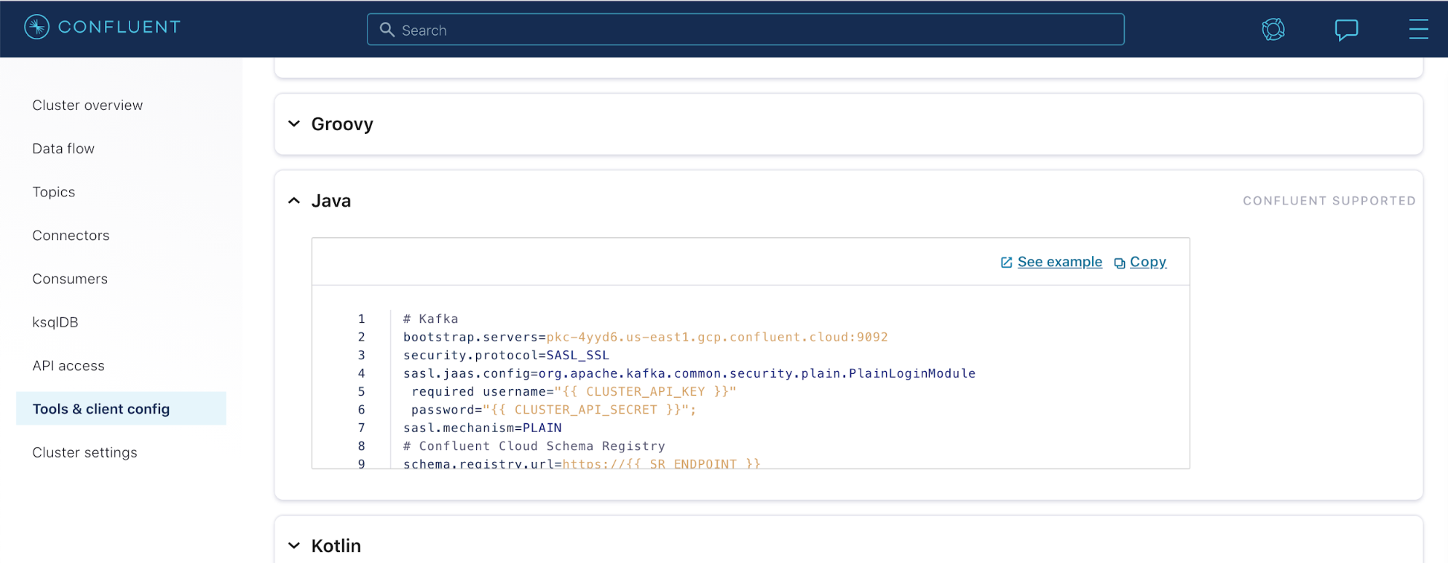The image size is (1448, 563).
Task: Open Cluster settings
Action: click(x=84, y=452)
